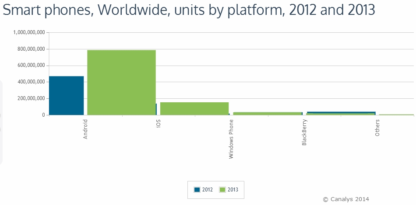Click the Others x-axis label
This screenshot has width=416, height=205.
[377, 127]
